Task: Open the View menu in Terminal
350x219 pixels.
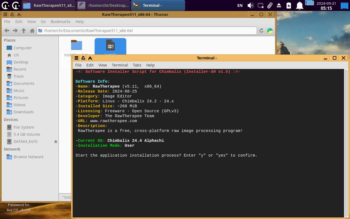Action: point(103,65)
